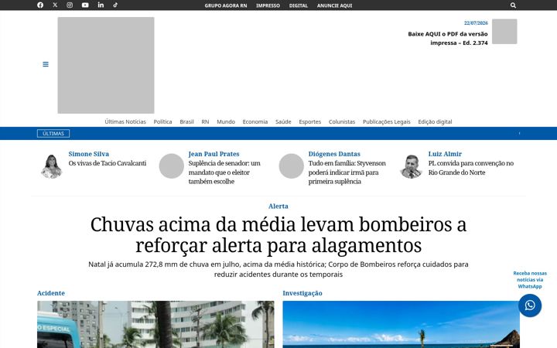This screenshot has width=557, height=348.
Task: Open Edição digital section
Action: pos(435,121)
